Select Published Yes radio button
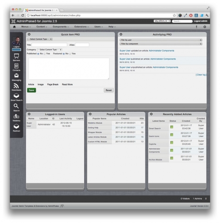 44,54
